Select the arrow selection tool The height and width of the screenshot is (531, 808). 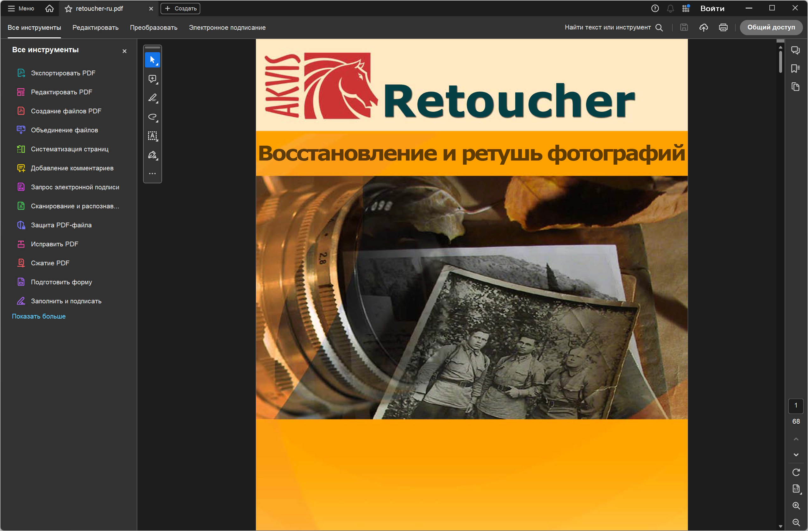point(153,60)
